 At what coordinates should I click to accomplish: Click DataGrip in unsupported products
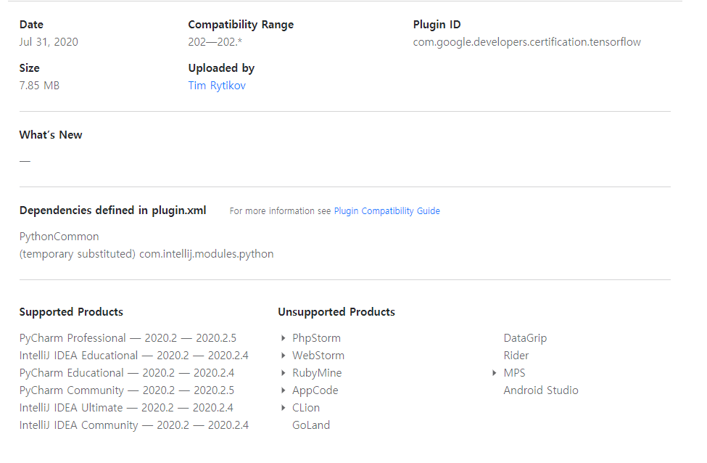click(x=525, y=338)
